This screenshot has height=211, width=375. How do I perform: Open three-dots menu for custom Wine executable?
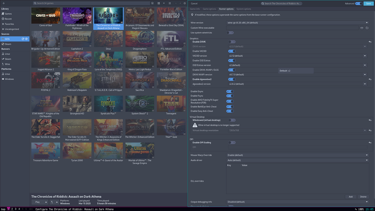pos(362,28)
